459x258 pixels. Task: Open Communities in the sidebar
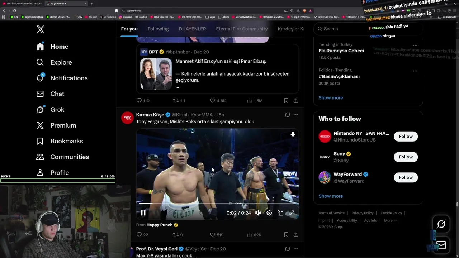coord(62,157)
